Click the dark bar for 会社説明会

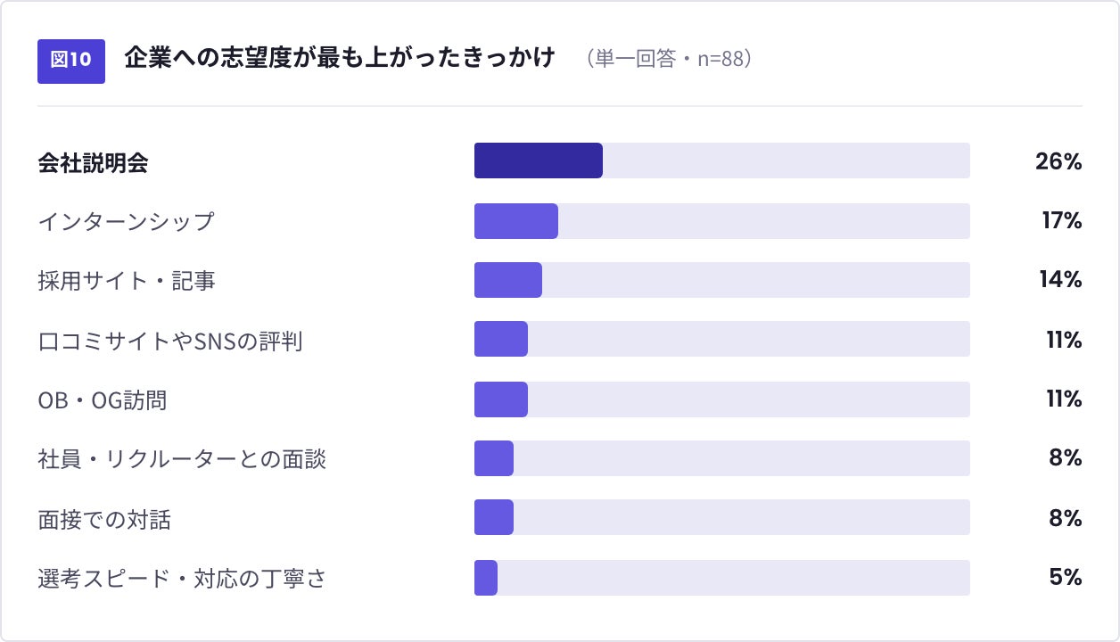coord(539,160)
